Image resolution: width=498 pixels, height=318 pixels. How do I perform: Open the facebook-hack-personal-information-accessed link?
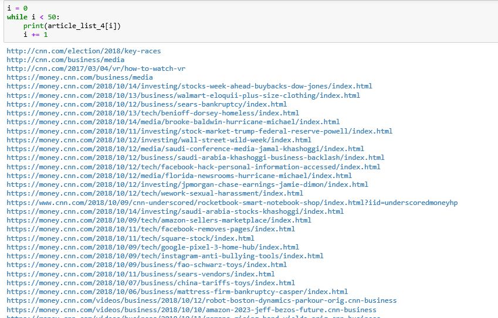pyautogui.click(x=194, y=167)
